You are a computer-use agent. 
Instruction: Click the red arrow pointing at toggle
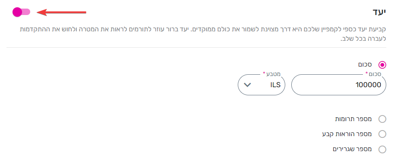62,12
